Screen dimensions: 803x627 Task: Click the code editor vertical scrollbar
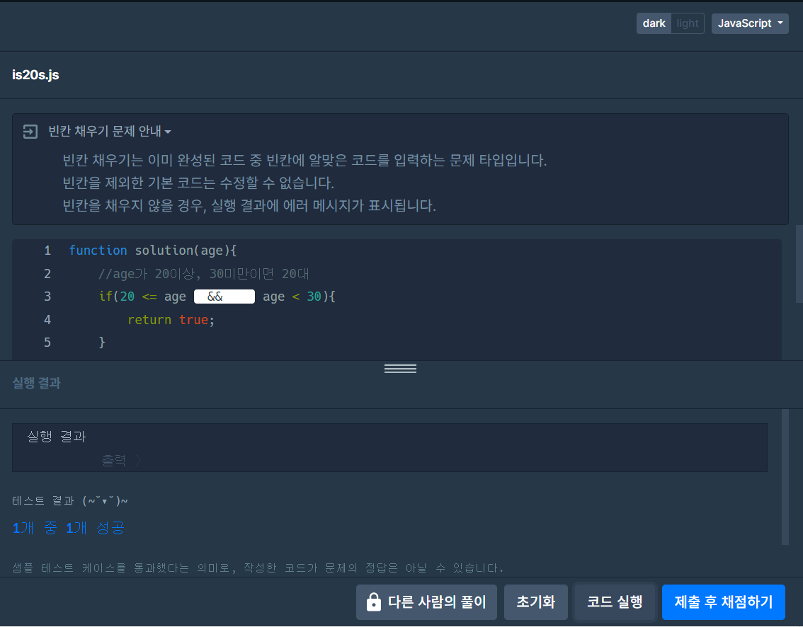click(799, 264)
